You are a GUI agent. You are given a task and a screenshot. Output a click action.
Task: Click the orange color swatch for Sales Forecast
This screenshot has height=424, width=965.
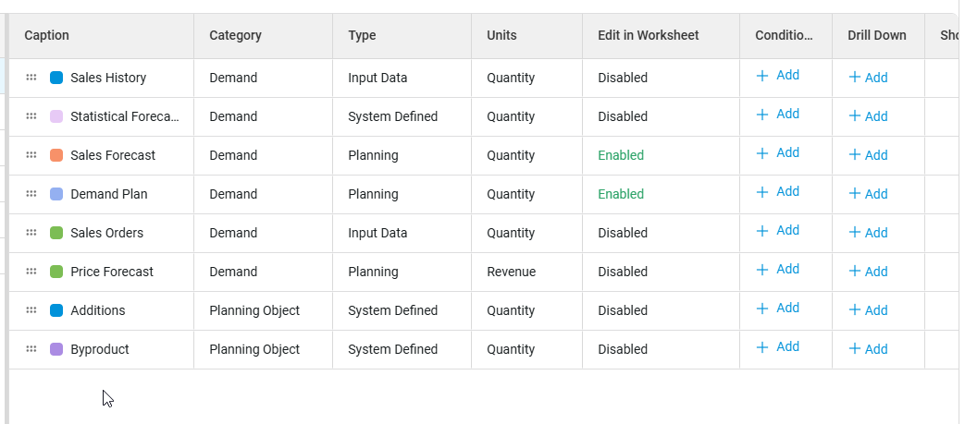tap(56, 155)
